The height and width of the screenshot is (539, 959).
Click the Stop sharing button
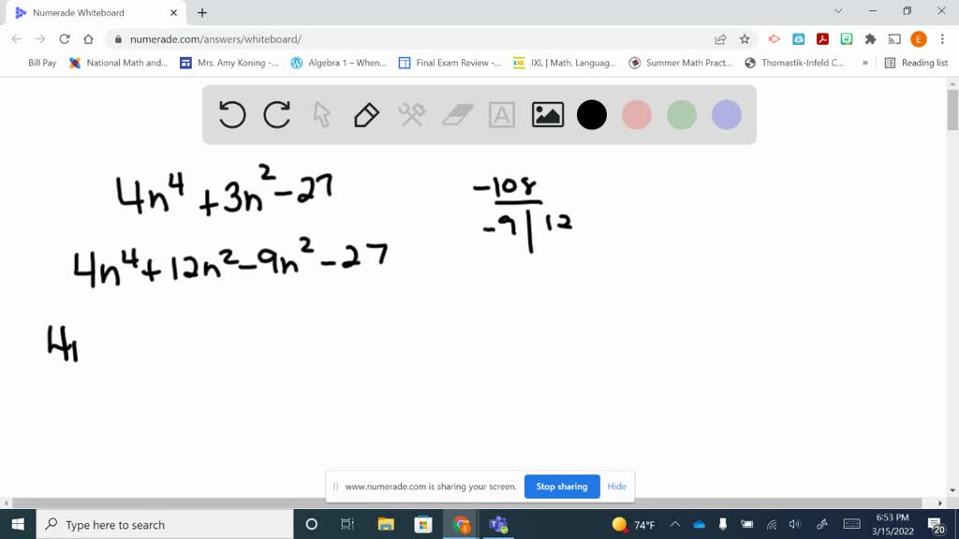562,487
